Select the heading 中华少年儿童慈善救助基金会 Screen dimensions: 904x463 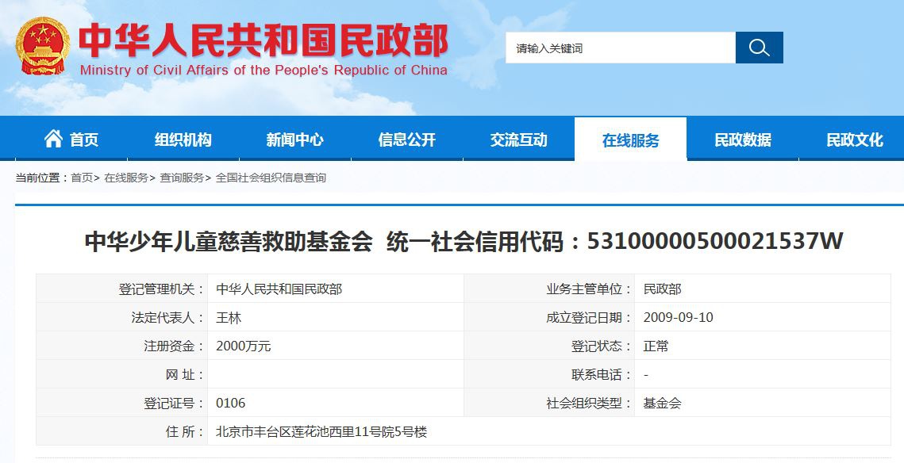229,241
